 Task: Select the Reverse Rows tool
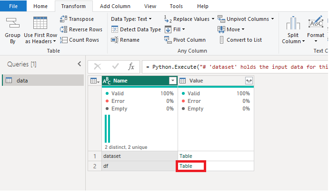click(64, 29)
